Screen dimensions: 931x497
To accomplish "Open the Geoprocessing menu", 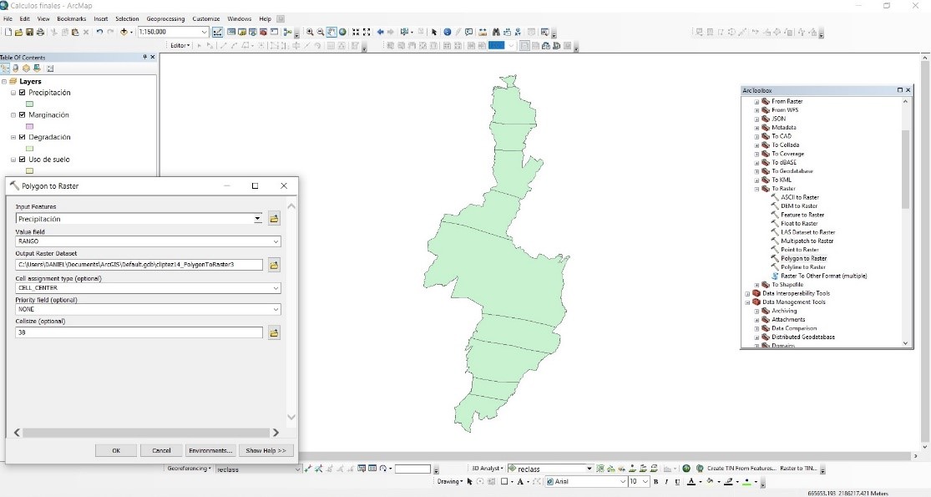I will 166,18.
